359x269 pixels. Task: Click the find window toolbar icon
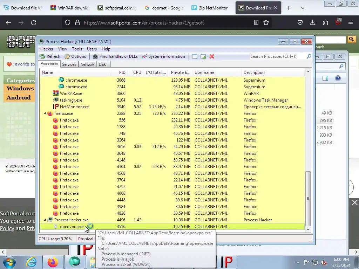(x=195, y=56)
